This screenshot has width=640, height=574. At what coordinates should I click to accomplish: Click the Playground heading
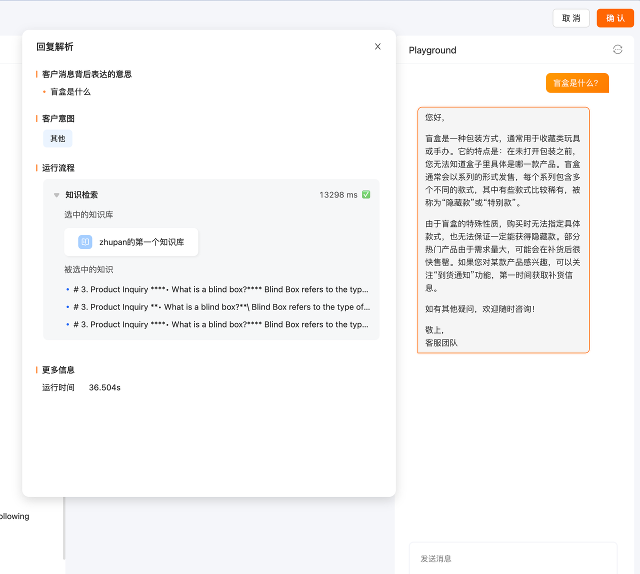click(x=432, y=50)
